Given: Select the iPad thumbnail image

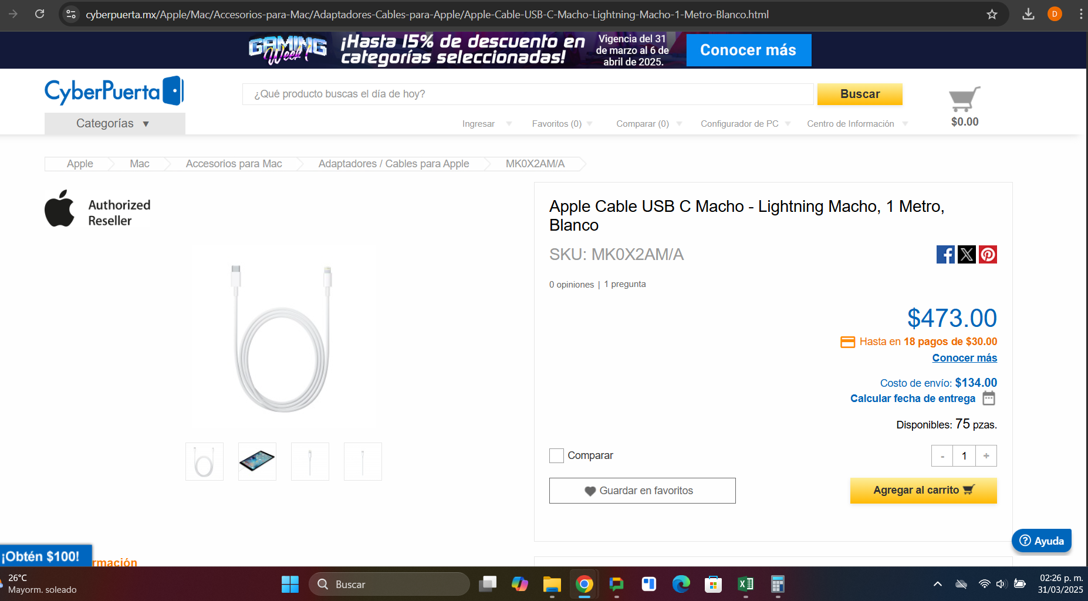Looking at the screenshot, I should coord(257,461).
